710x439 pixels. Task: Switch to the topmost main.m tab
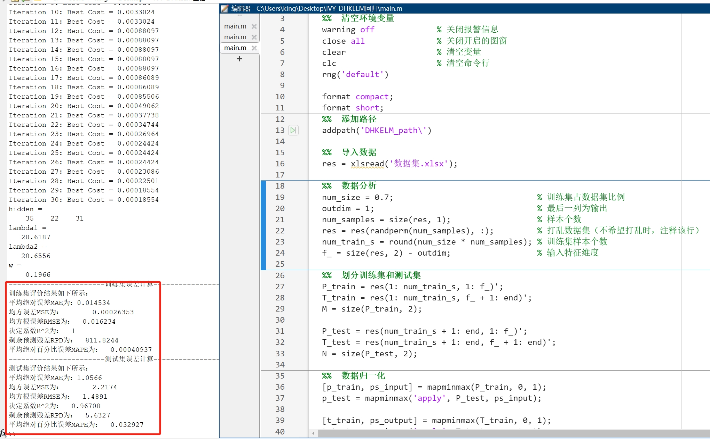pyautogui.click(x=235, y=26)
